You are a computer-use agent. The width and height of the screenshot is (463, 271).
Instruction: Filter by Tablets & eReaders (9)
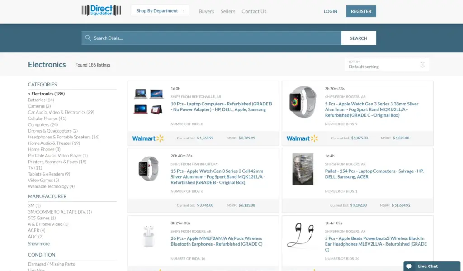pos(49,174)
